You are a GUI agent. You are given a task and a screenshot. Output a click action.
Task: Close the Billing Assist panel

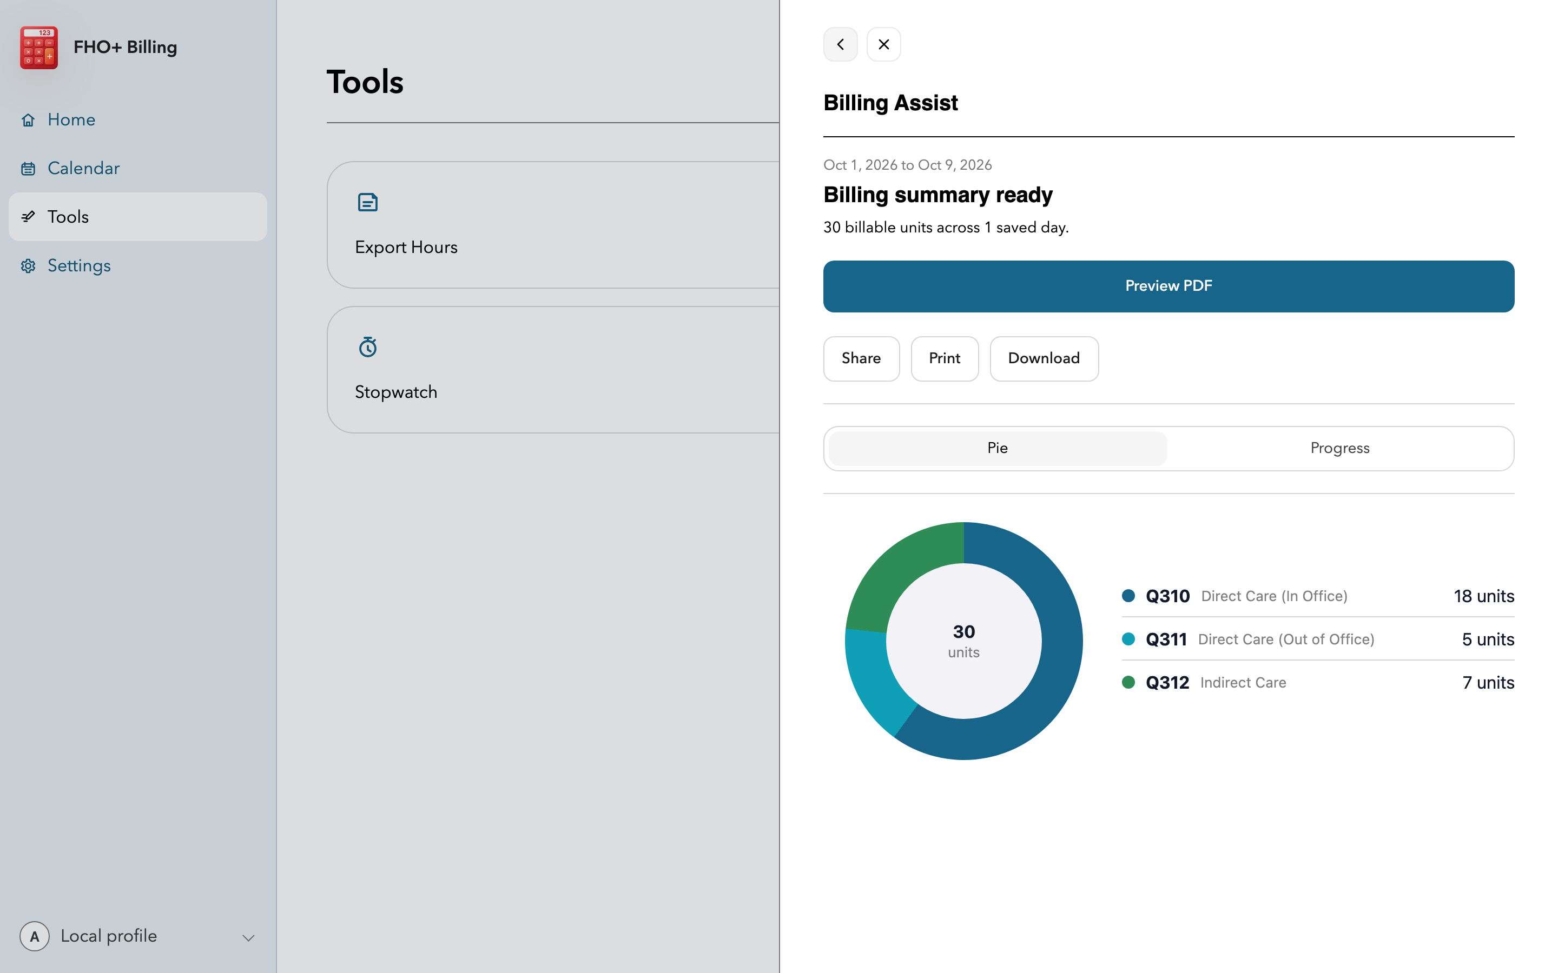(883, 44)
